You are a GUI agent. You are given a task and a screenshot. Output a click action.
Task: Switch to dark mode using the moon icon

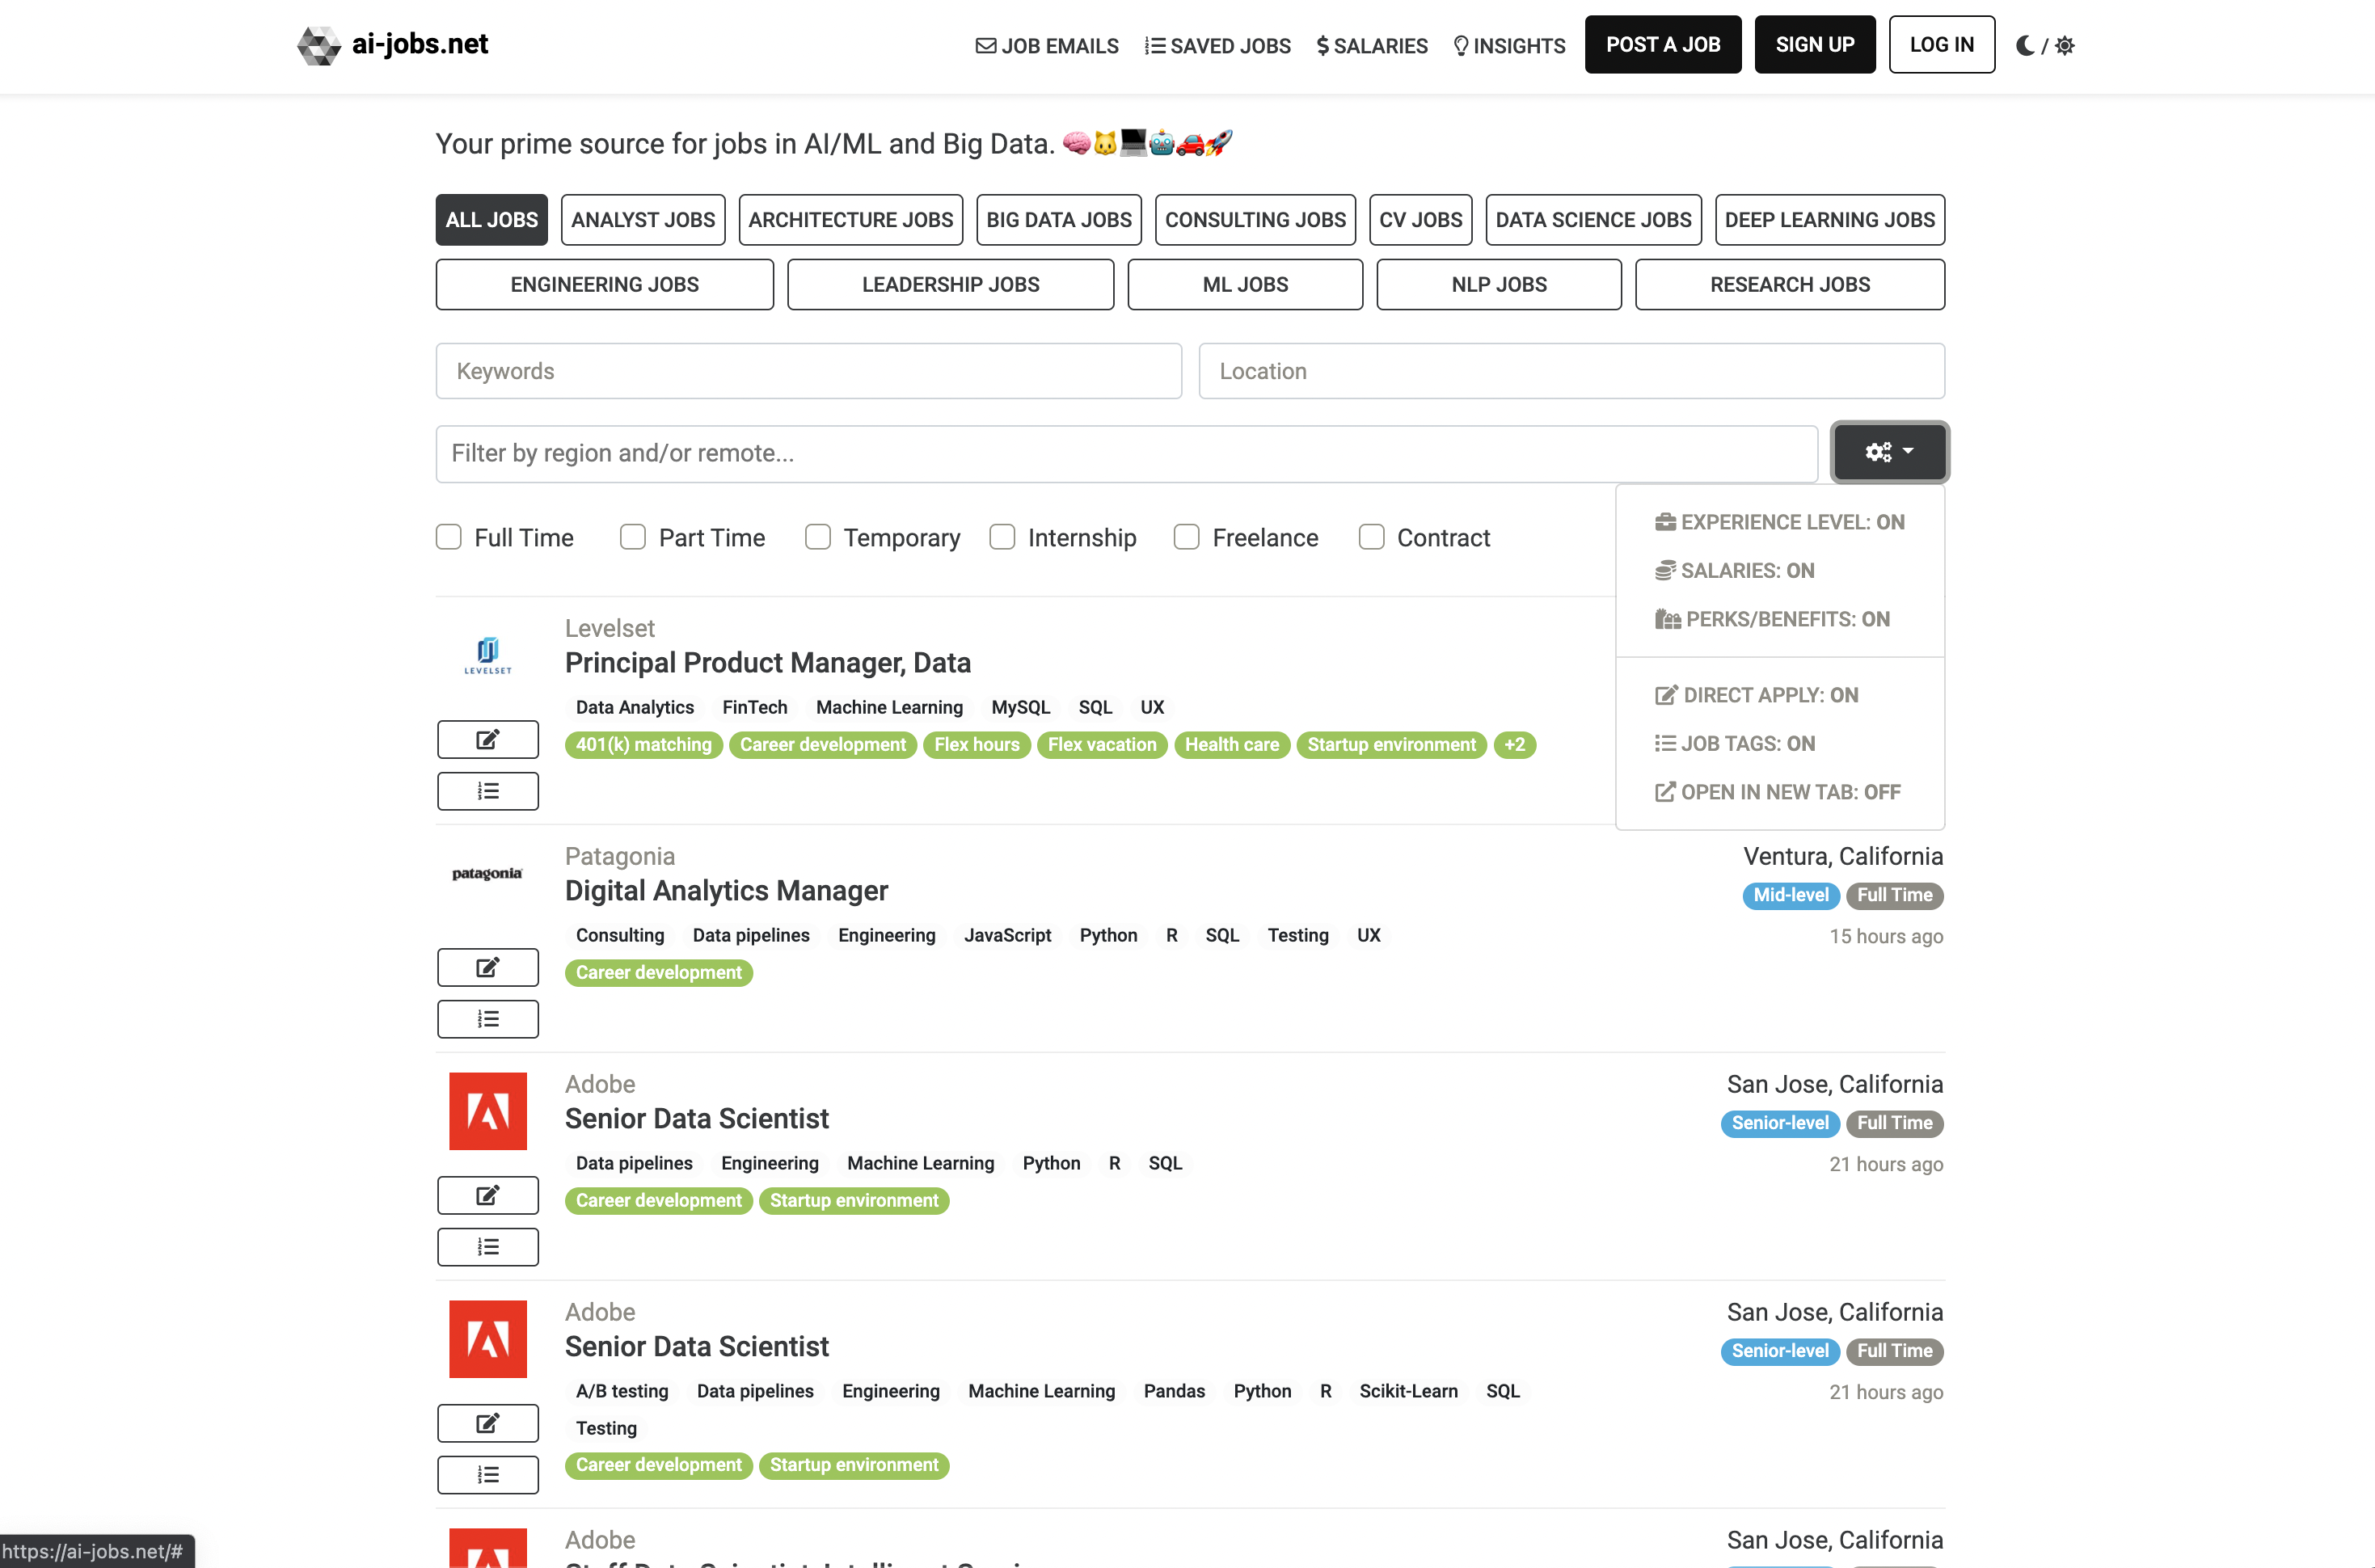click(x=2025, y=45)
